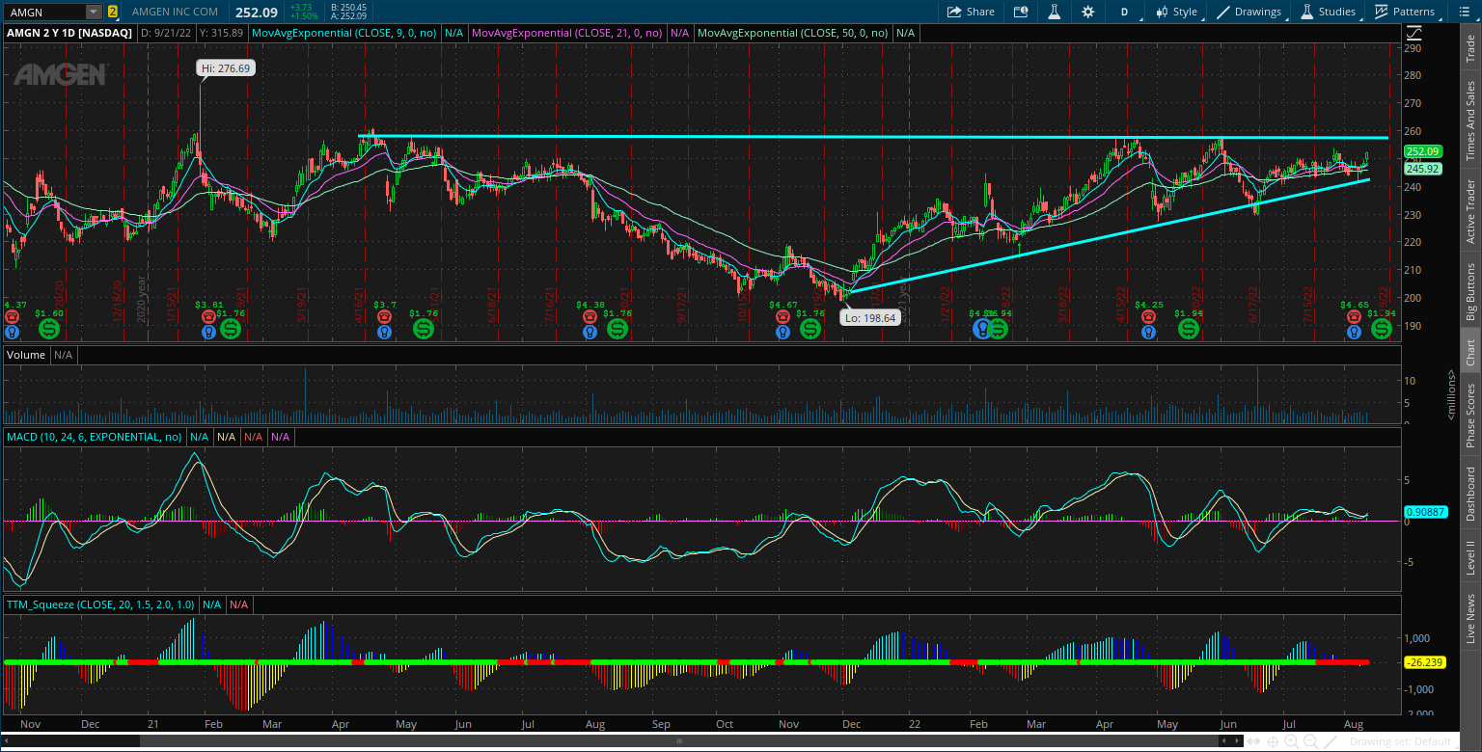Screen dimensions: 1482x752
Task: Click the blue lightbulb icon under $4.38
Action: click(x=590, y=333)
